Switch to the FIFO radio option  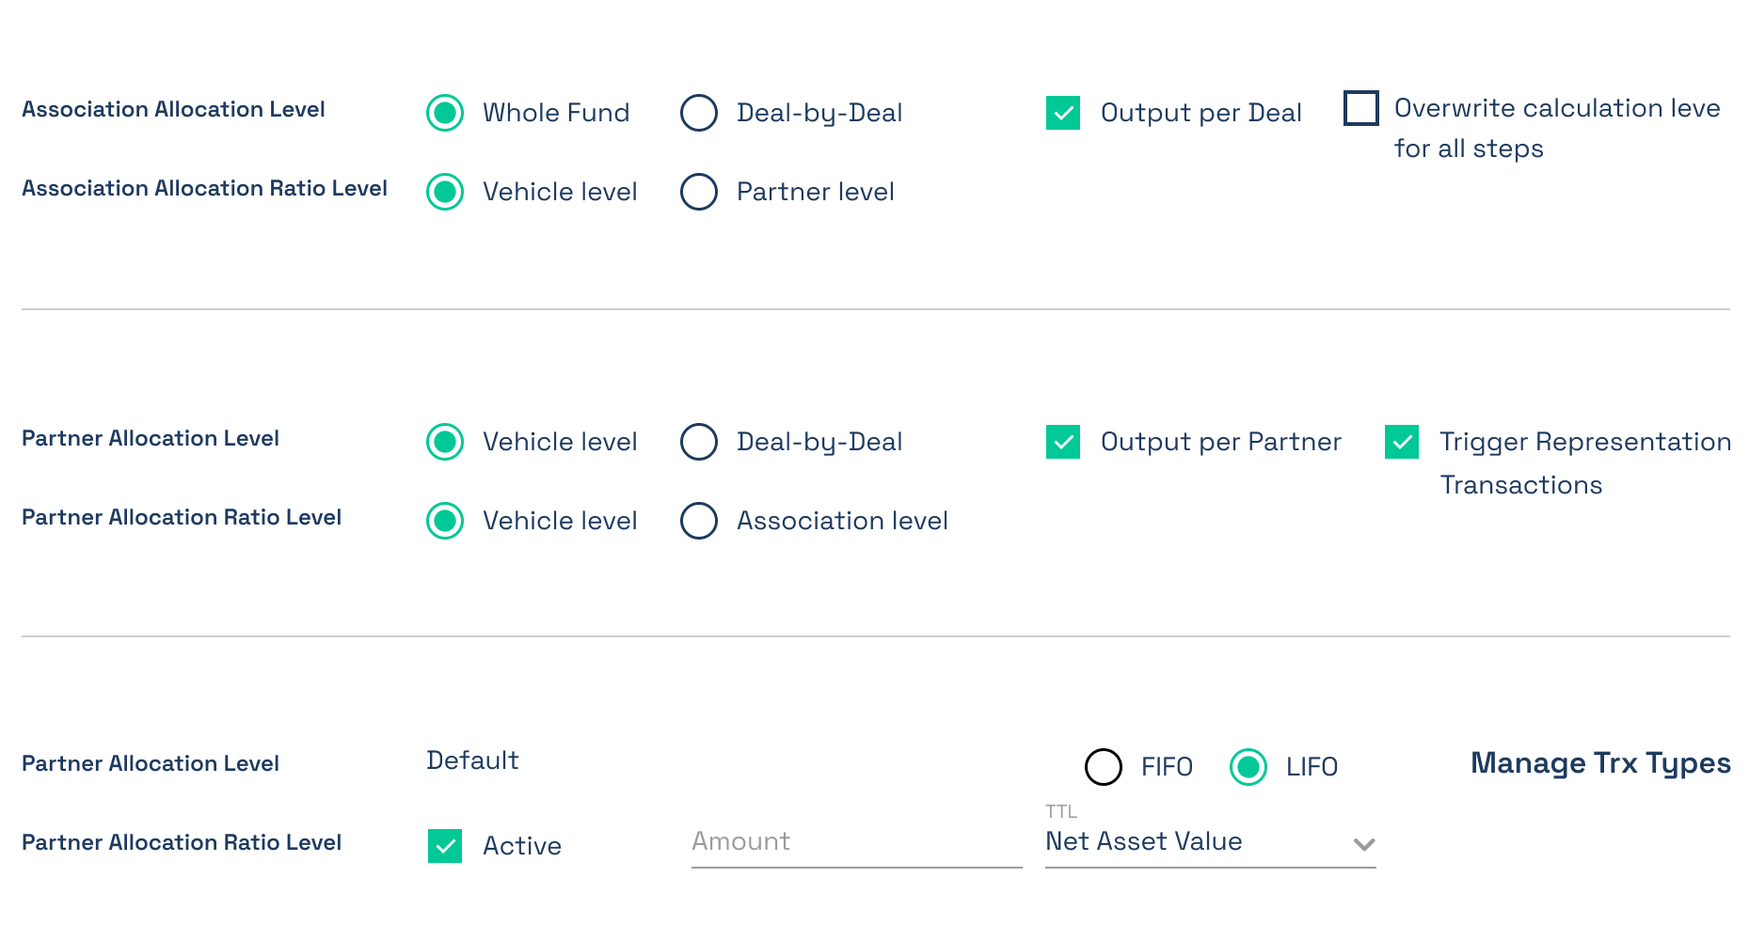(x=1104, y=767)
